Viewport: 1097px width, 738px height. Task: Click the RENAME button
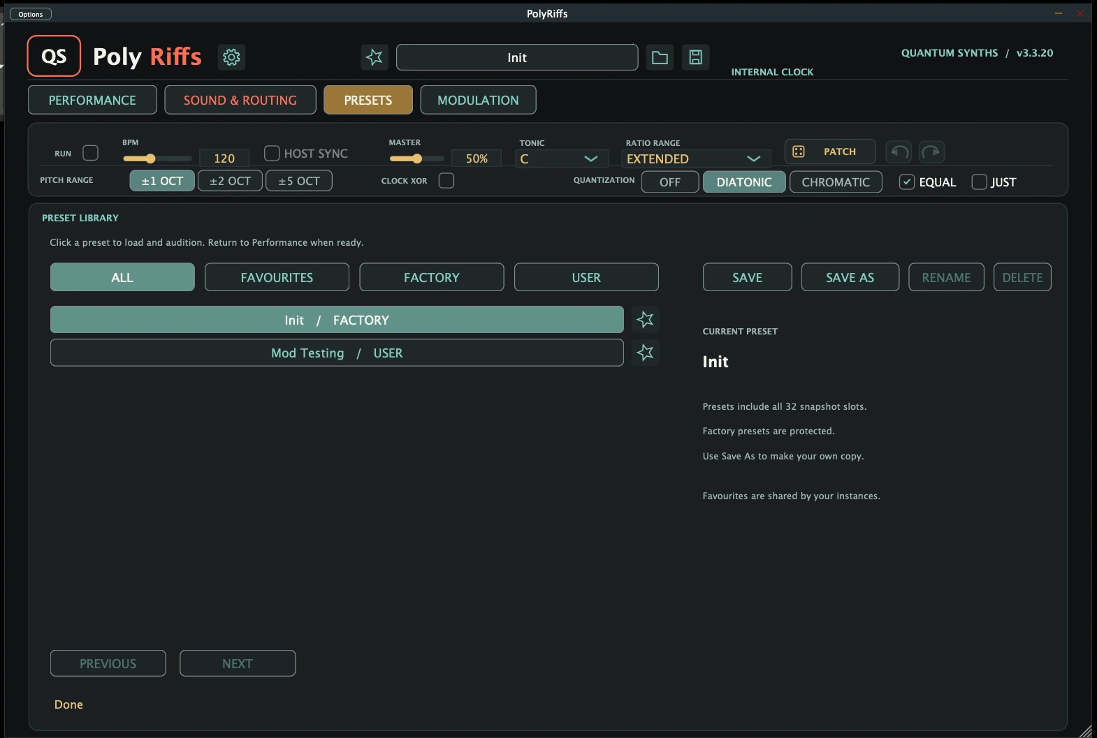click(x=946, y=277)
